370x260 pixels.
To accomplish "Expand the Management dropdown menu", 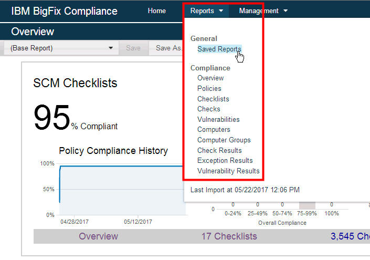I will pos(263,11).
